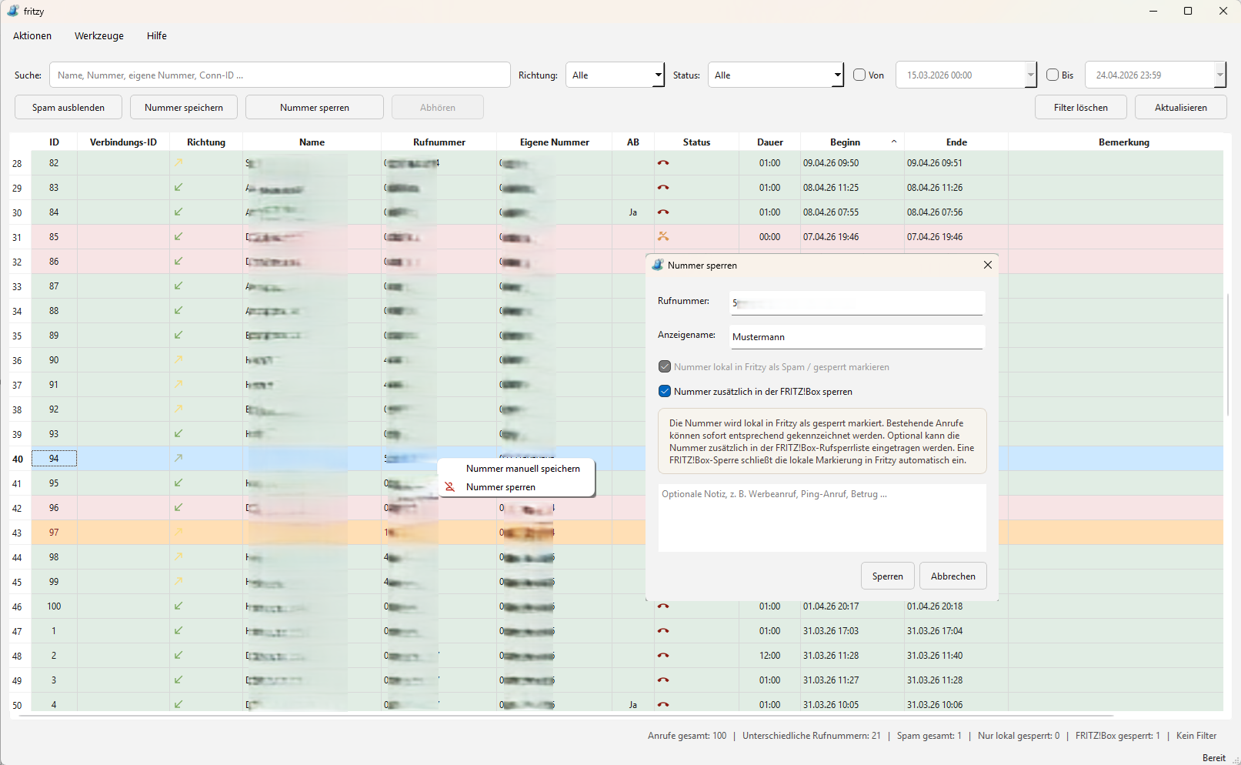The width and height of the screenshot is (1241, 765).
Task: Click the fritzy app icon in the dialog title
Action: (658, 265)
